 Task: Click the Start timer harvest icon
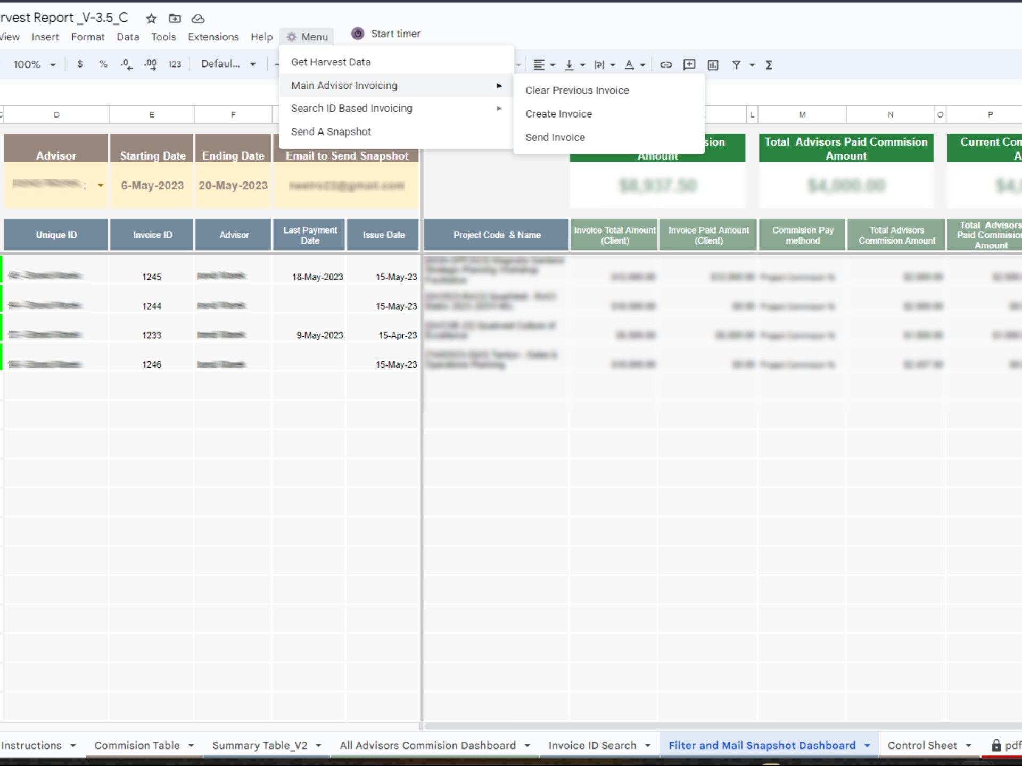358,34
